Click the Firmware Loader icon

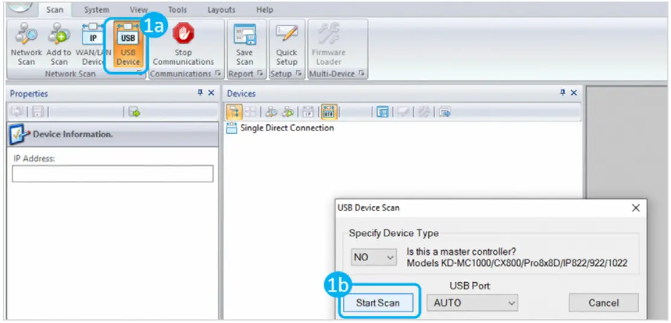tap(329, 45)
